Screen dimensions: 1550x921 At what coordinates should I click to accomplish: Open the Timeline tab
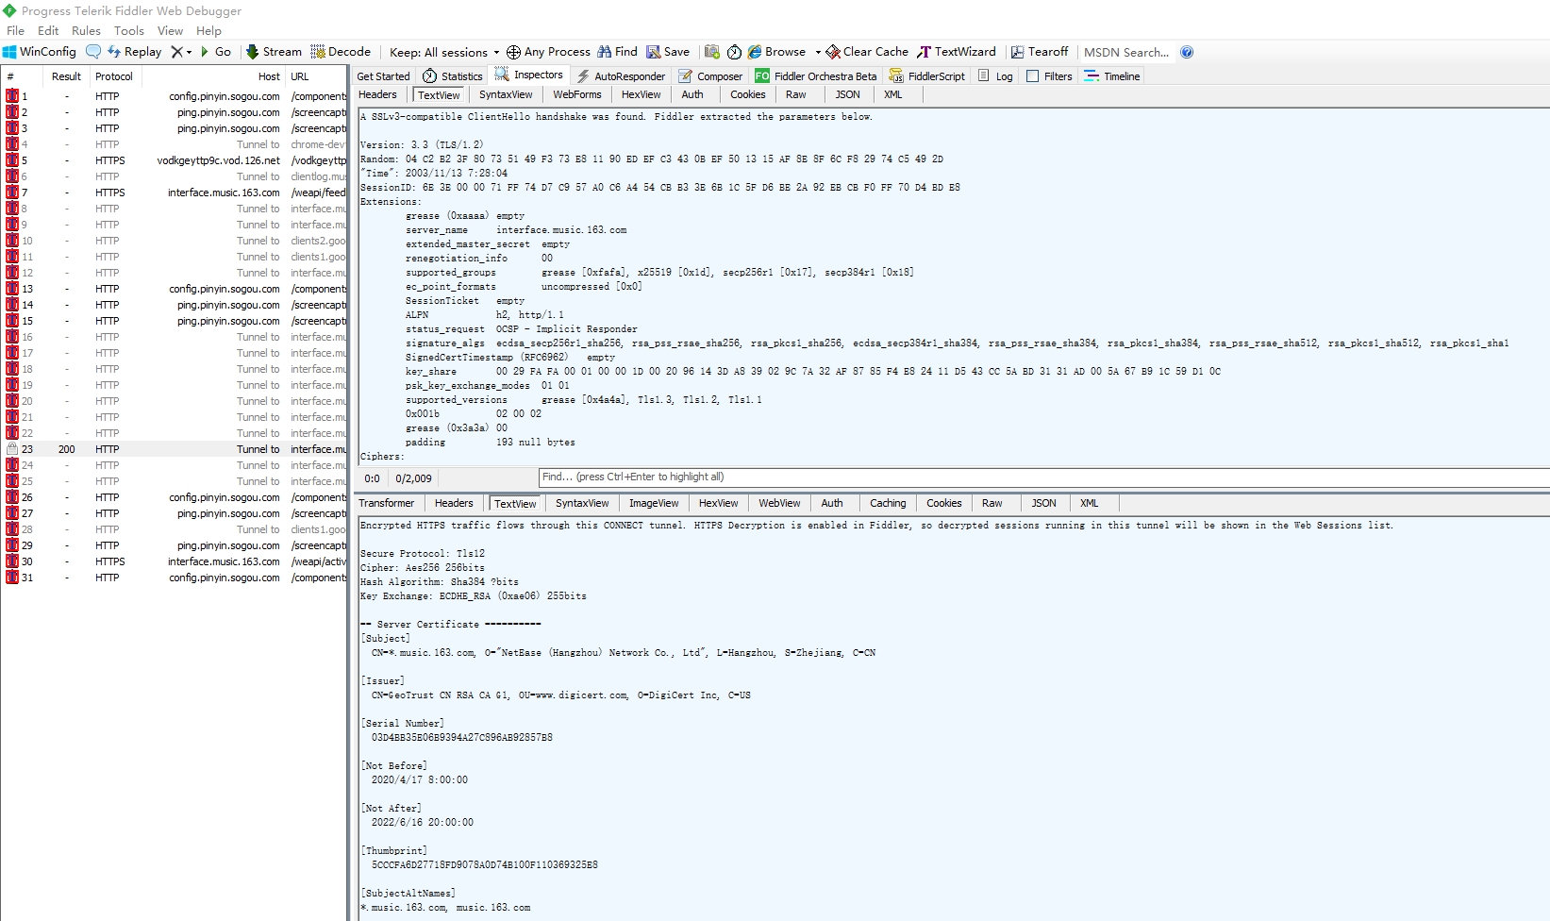pyautogui.click(x=1112, y=76)
